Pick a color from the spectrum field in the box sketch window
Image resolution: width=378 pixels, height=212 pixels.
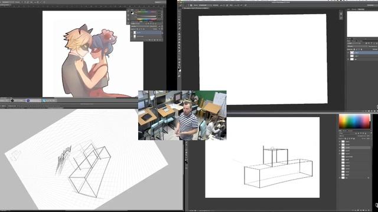(x=354, y=121)
